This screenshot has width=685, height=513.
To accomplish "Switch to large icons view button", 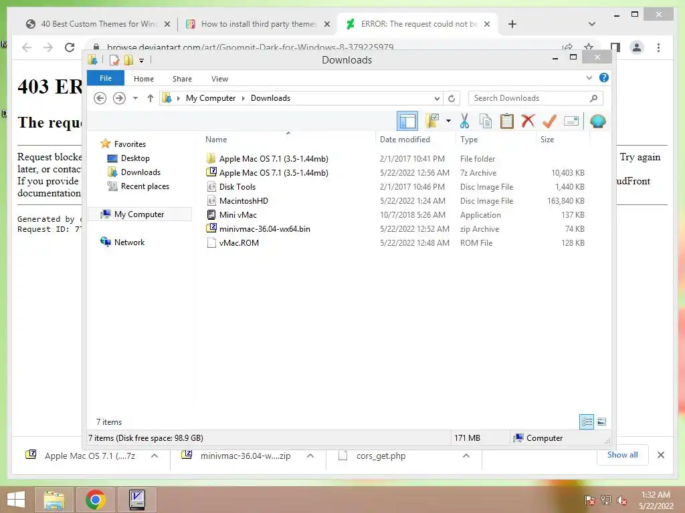I will pos(601,421).
